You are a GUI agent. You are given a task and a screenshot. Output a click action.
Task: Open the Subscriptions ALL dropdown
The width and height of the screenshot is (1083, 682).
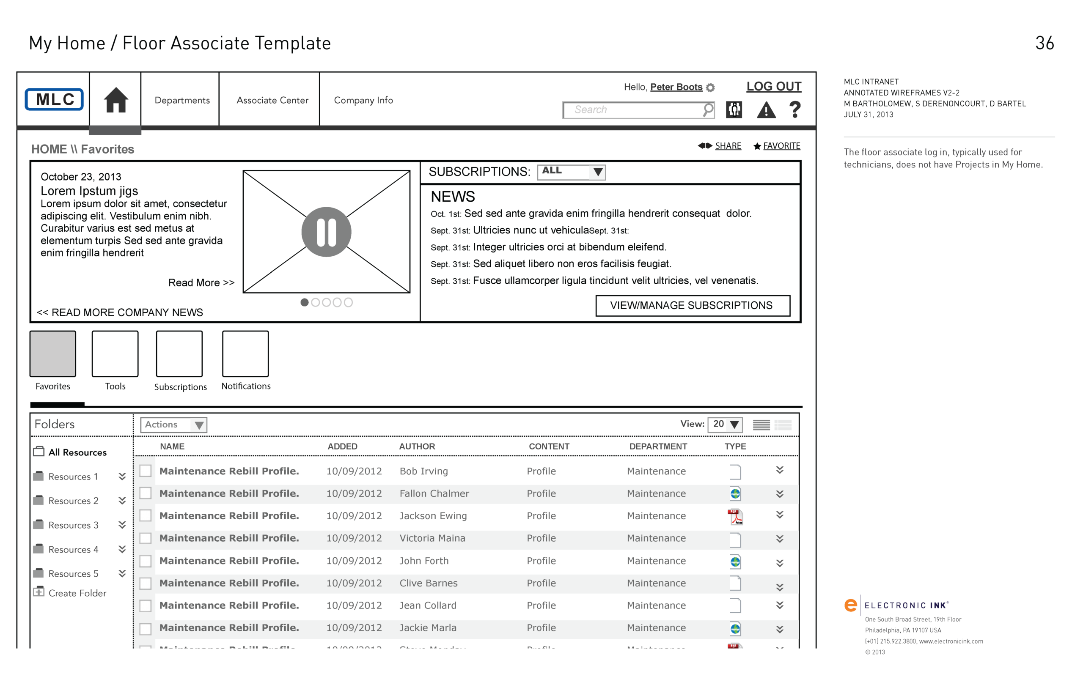[x=571, y=172]
